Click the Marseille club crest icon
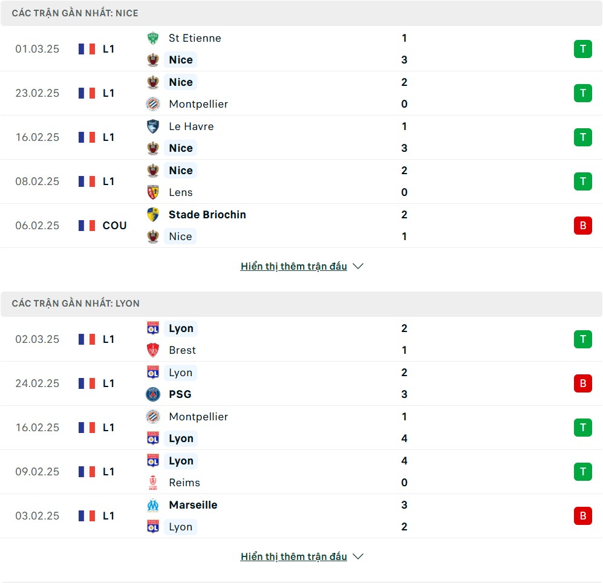The width and height of the screenshot is (603, 583). 153,505
